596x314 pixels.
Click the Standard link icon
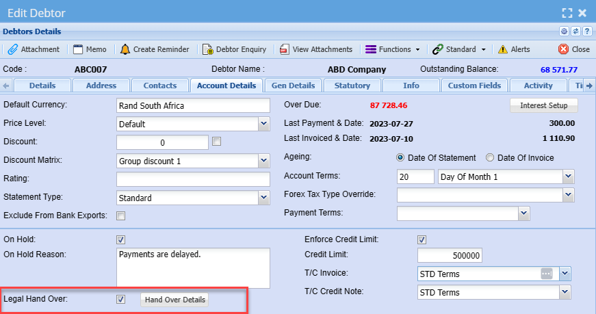(437, 49)
